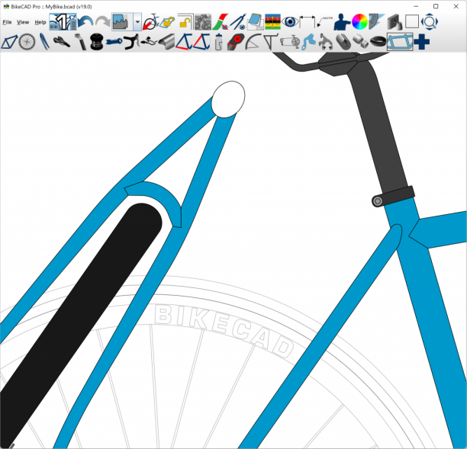Click the empty white square icon
Screen dimensions: 467x449
click(412, 21)
